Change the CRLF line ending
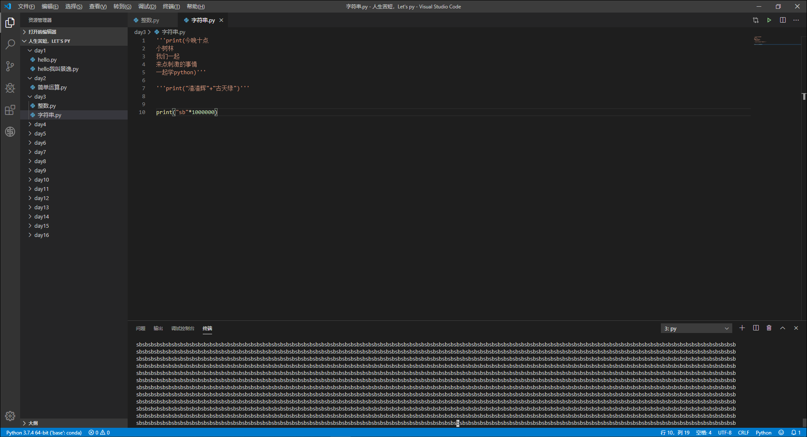Viewport: 807px width, 437px height. tap(744, 432)
